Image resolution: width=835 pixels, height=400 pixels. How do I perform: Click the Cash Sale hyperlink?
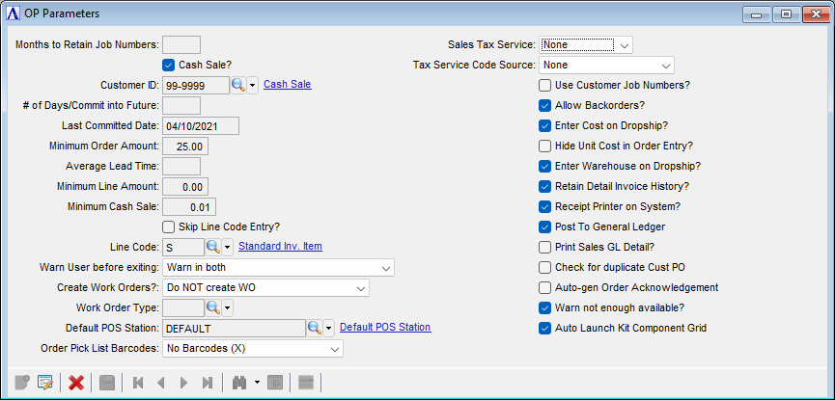[287, 85]
